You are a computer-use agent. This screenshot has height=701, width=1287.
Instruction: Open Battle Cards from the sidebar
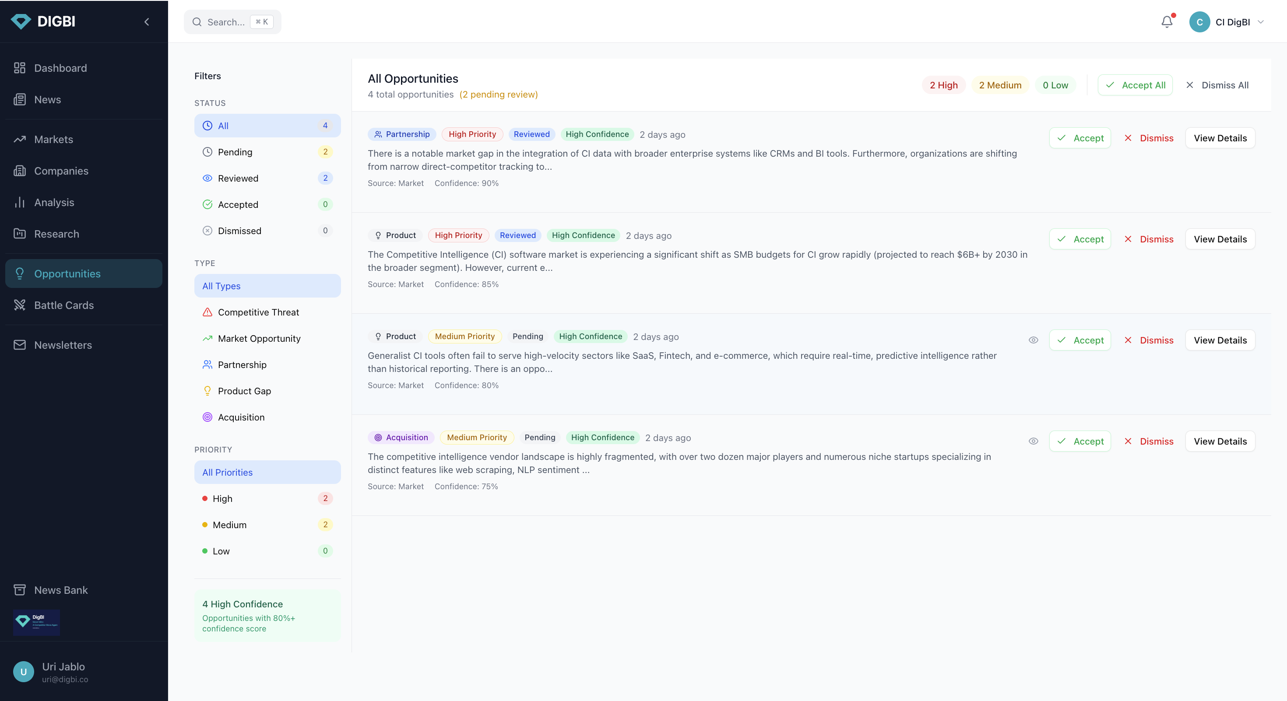tap(63, 305)
